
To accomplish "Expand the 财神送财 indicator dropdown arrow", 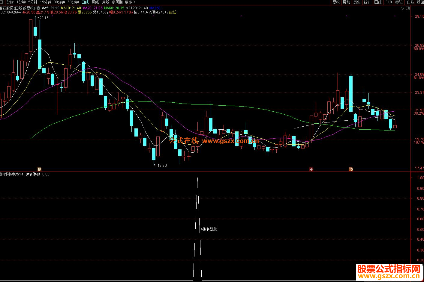I will coord(1,174).
